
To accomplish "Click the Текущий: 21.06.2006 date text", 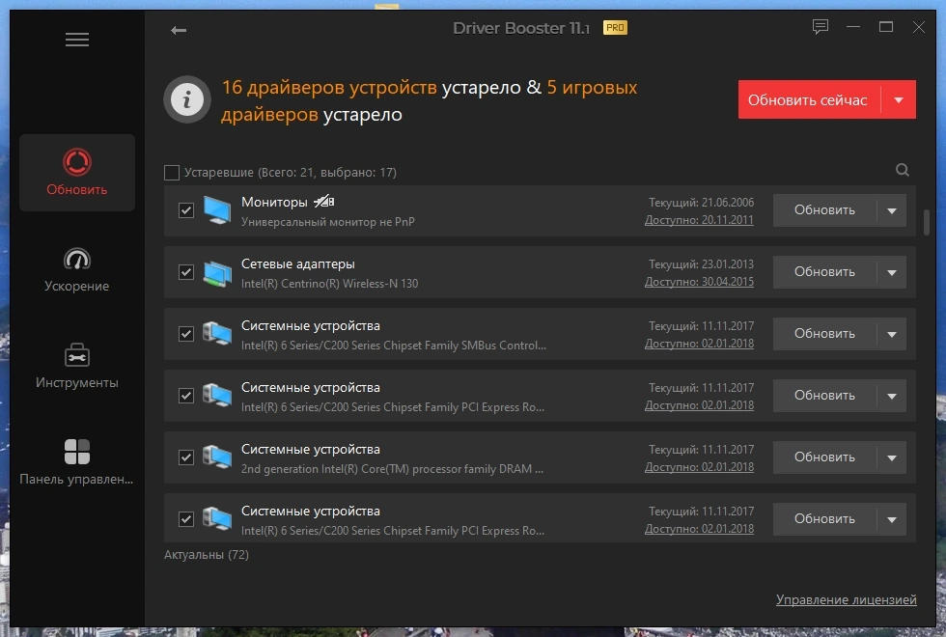I will (x=702, y=203).
